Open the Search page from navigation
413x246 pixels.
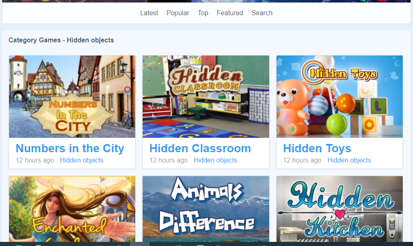262,13
